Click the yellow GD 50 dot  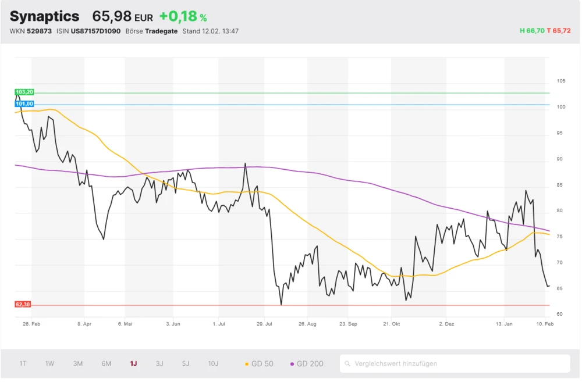point(247,364)
